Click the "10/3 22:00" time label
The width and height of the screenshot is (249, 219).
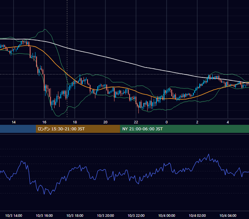click(x=136, y=215)
